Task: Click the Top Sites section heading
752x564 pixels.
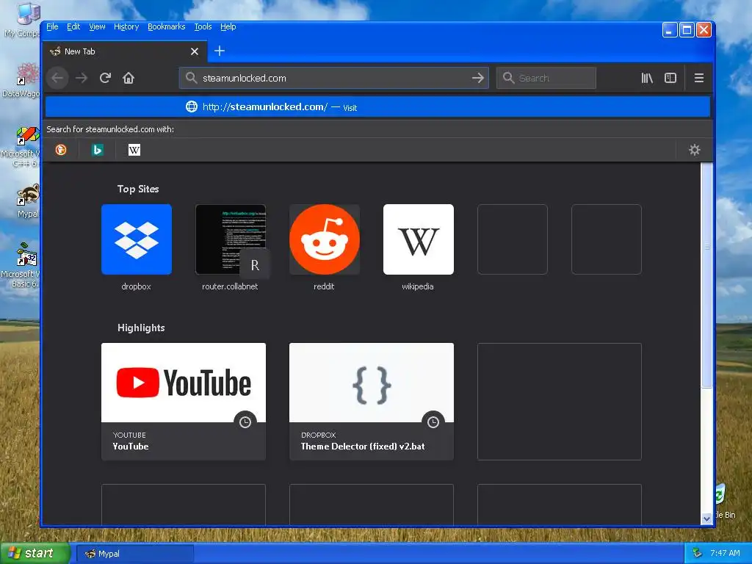Action: tap(138, 189)
